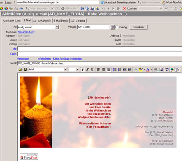Screen dimensions: 182x161
Task: Open the font size dropdown
Action: [77, 70]
